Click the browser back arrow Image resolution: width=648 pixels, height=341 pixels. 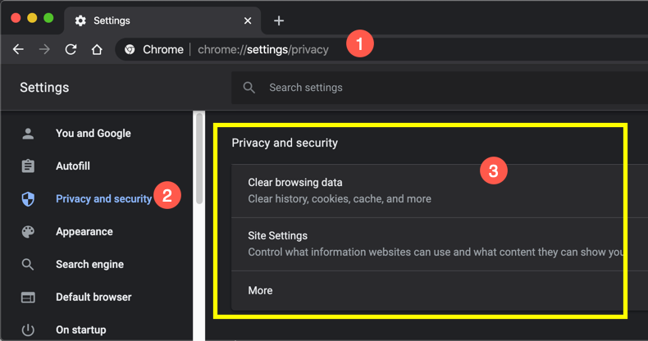click(18, 49)
